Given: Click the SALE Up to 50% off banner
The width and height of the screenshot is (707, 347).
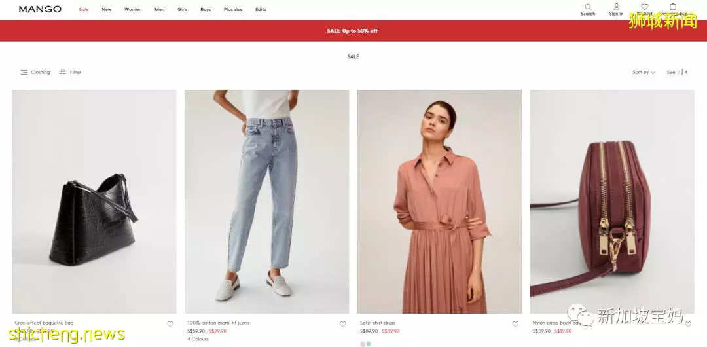Looking at the screenshot, I should coord(353,31).
